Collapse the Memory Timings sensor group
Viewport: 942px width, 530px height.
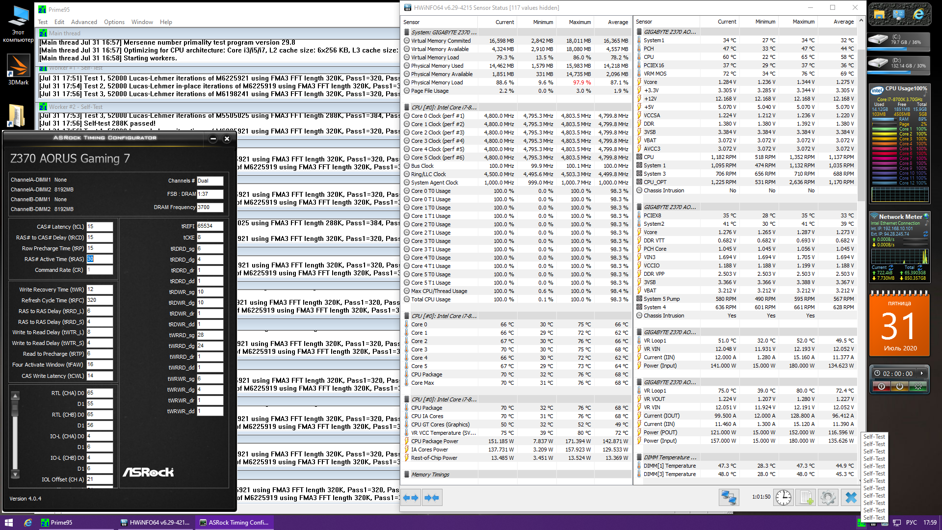(430, 475)
